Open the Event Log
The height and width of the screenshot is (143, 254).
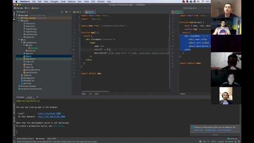(x=232, y=139)
